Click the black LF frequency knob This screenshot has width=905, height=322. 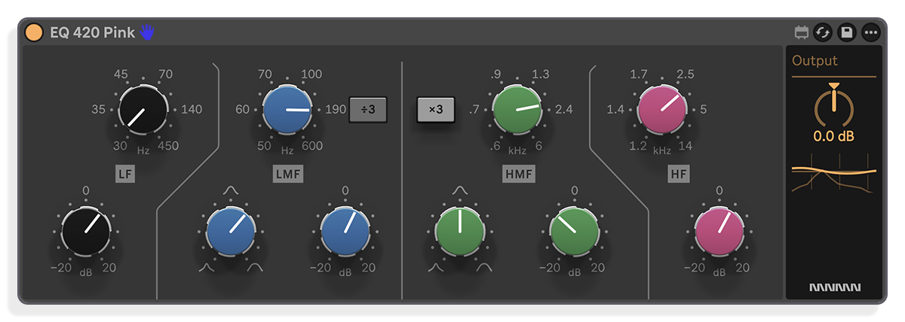143,110
